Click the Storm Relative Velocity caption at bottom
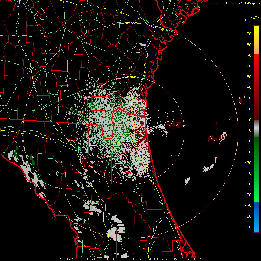 [x=130, y=259]
